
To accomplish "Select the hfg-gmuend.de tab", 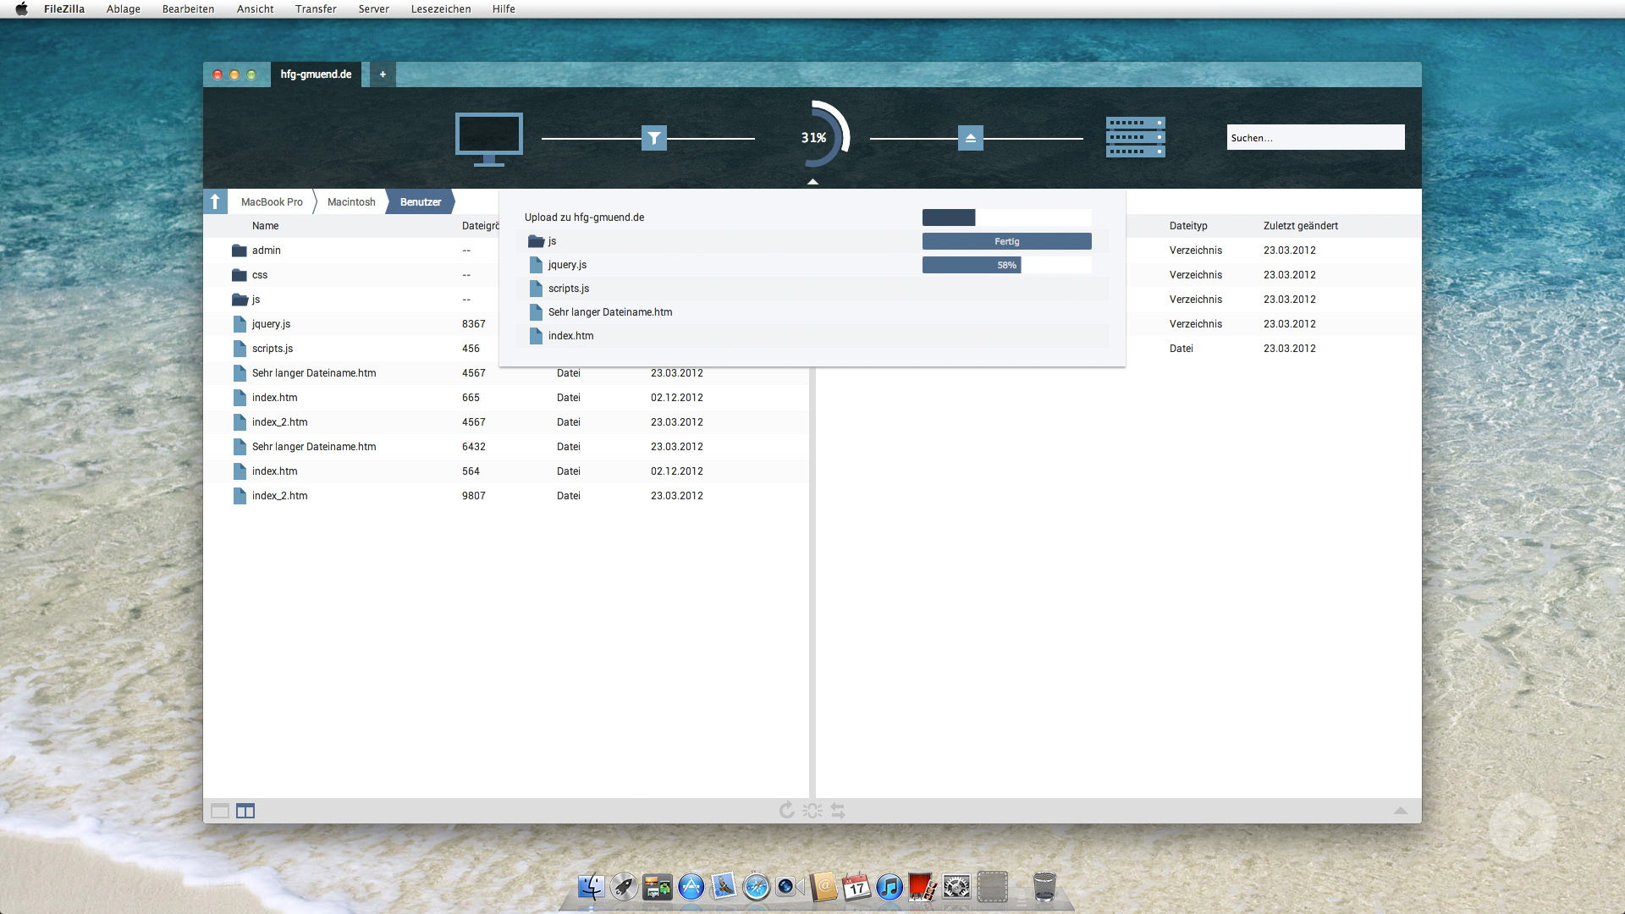I will (316, 74).
